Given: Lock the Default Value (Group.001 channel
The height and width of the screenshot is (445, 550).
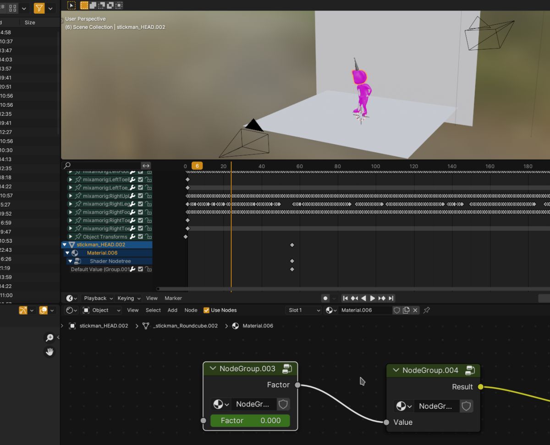Looking at the screenshot, I should (148, 269).
